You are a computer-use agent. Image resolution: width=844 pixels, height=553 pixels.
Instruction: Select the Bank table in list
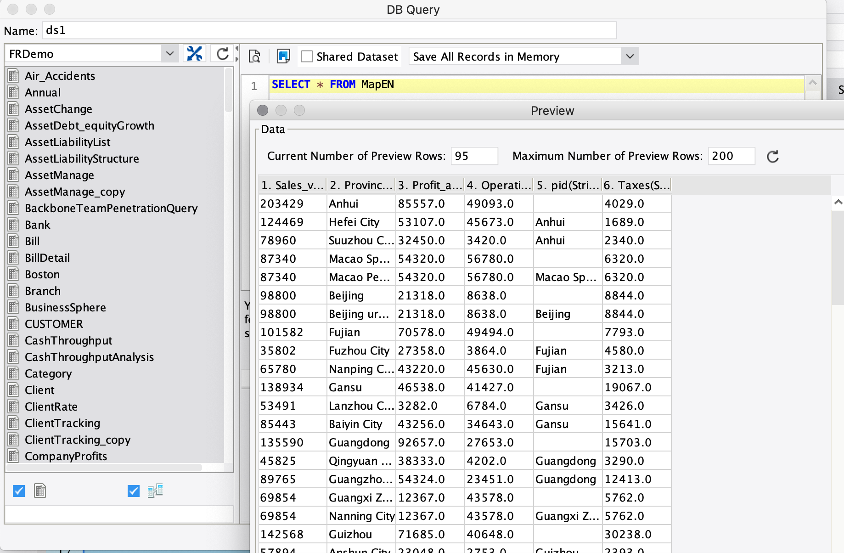(x=37, y=225)
